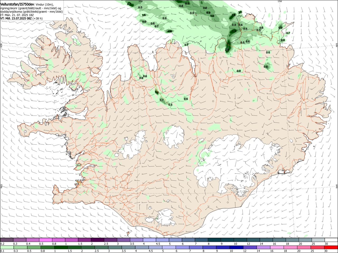Select the white swatch above the upper 30 label
The width and height of the screenshot is (338, 253).
[x=331, y=240]
